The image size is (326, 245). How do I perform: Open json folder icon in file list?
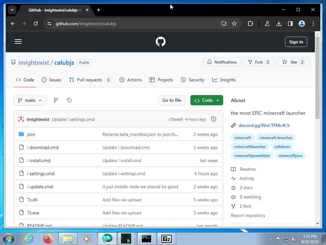tap(21, 134)
